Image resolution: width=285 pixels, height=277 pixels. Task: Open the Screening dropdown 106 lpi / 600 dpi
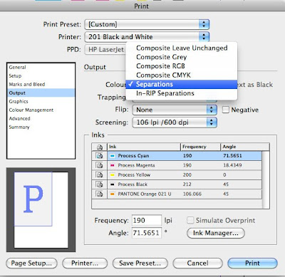(x=175, y=122)
